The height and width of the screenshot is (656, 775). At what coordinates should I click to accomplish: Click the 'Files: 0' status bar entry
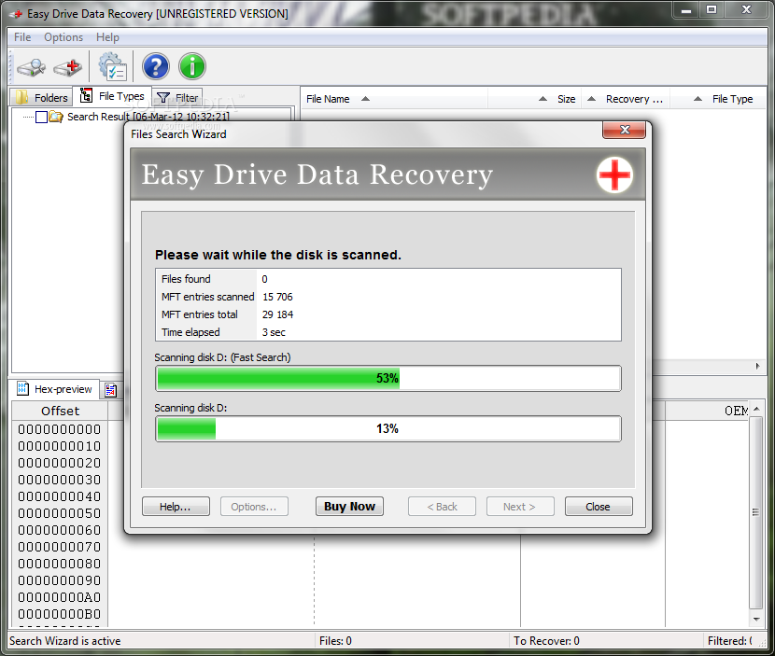(x=335, y=641)
